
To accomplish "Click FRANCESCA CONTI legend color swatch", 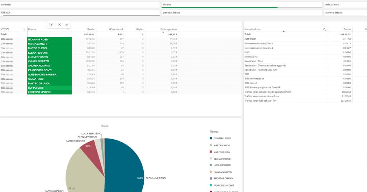I will tap(211, 185).
